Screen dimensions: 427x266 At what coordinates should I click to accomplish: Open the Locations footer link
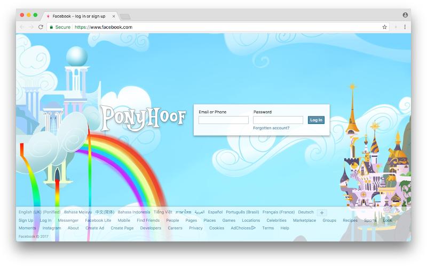[251, 220]
